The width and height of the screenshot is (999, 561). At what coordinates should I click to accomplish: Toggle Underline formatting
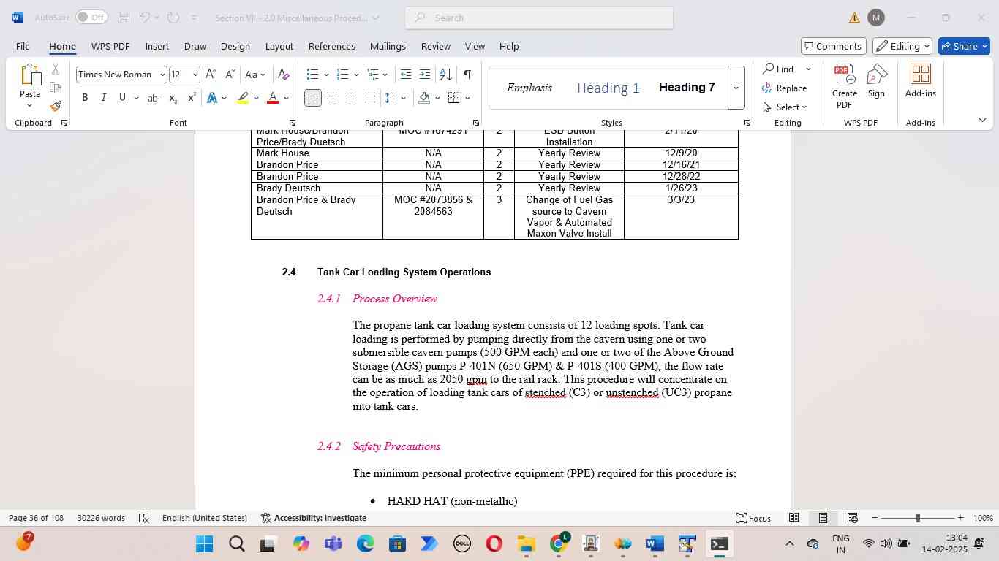pyautogui.click(x=122, y=98)
